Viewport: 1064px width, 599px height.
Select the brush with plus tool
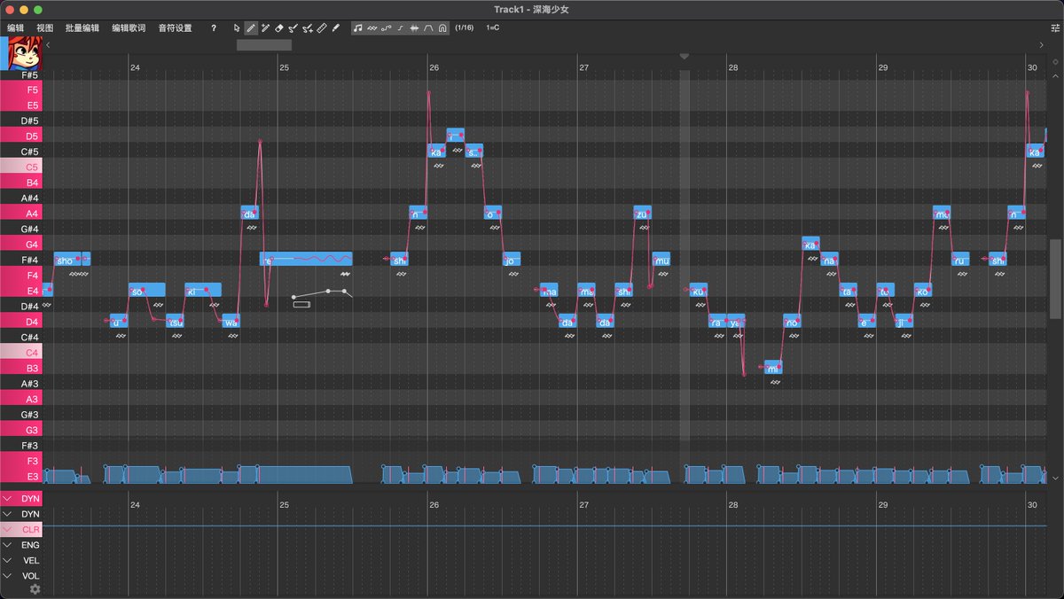pyautogui.click(x=307, y=27)
